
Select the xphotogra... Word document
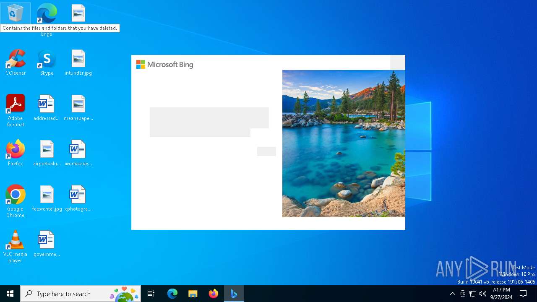tap(78, 199)
